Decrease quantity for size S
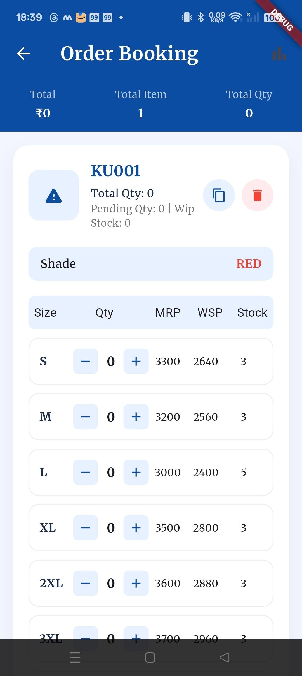This screenshot has width=302, height=676. pos(86,361)
